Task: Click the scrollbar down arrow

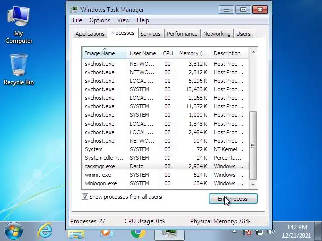Action: tap(253, 184)
